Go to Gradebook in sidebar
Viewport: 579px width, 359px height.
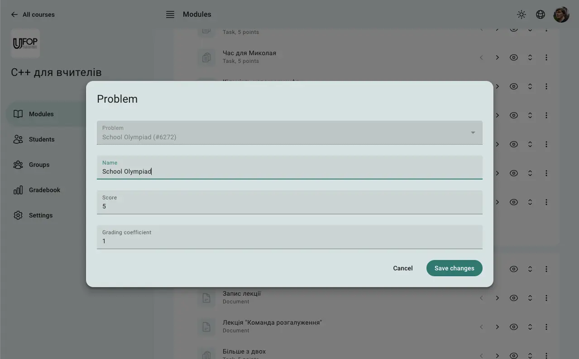pos(44,190)
